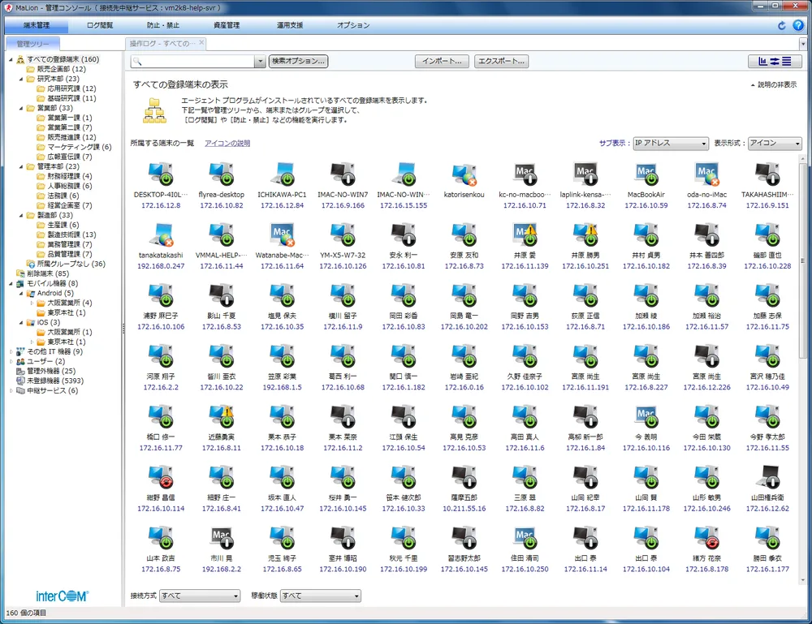This screenshot has width=812, height=624.
Task: Select the device icon at 10.211.55.16
Action: click(x=464, y=477)
